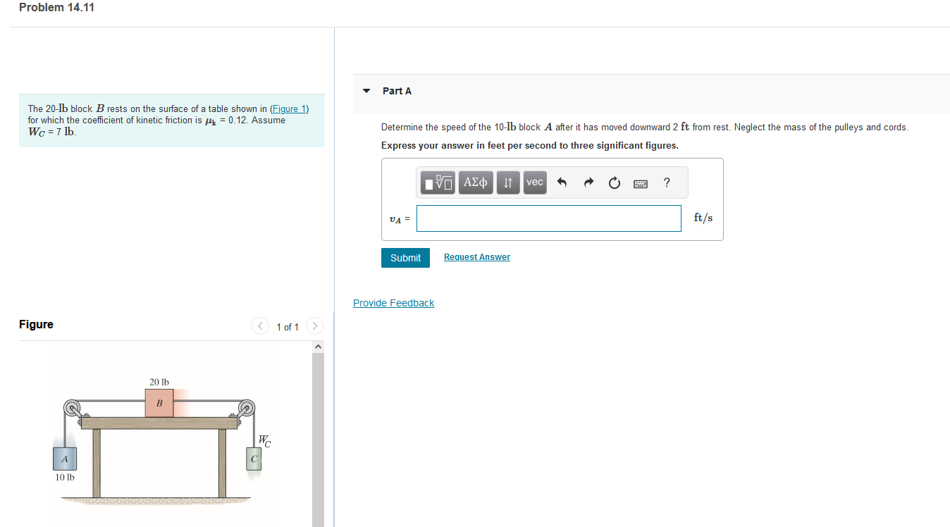Click the previous figure chevron arrow
This screenshot has width=950, height=527.
tap(260, 325)
